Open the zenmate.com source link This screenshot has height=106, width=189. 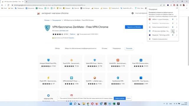[x=64, y=31]
